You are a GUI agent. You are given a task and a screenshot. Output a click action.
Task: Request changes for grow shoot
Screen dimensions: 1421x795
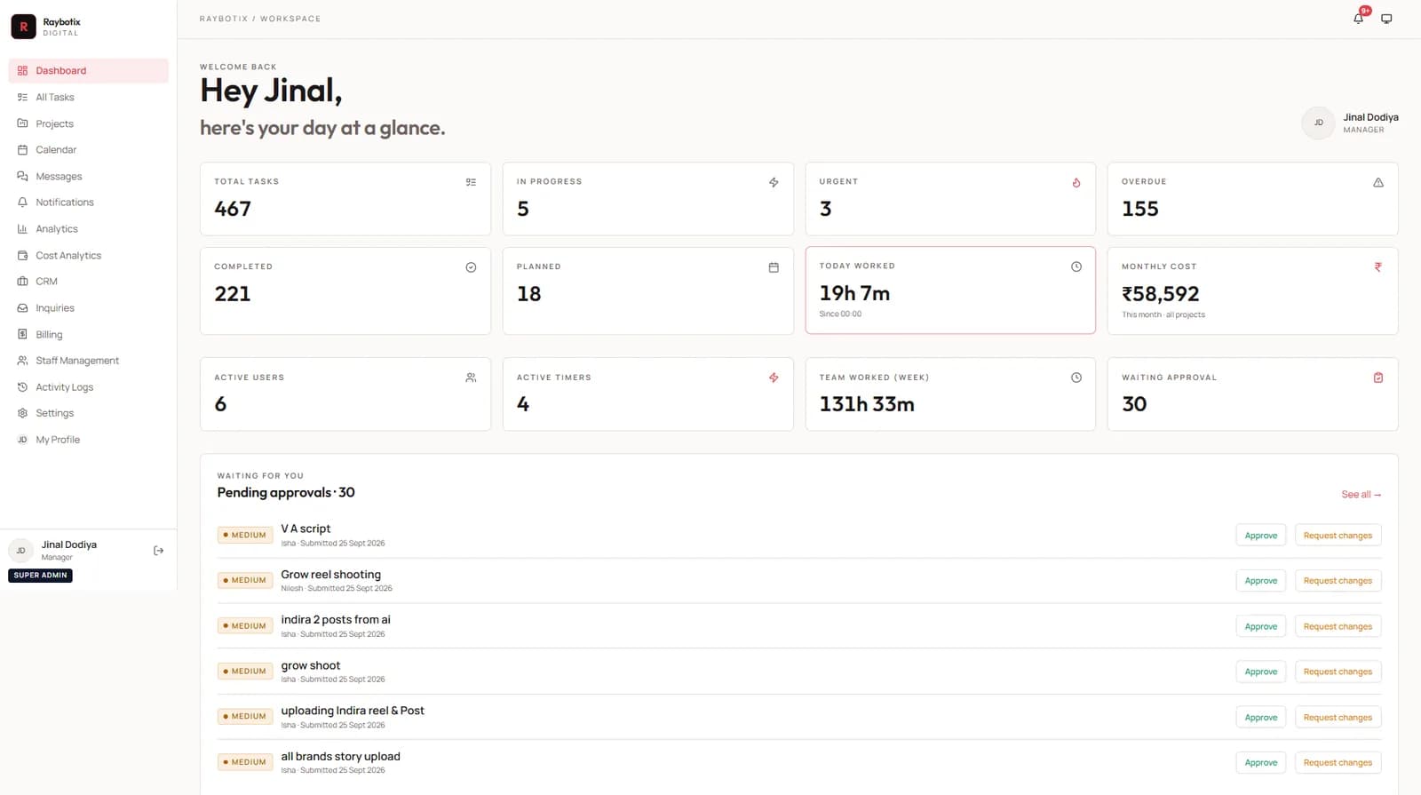click(x=1338, y=672)
